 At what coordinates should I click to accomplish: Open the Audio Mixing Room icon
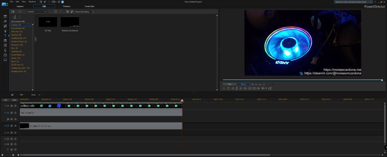click(5, 45)
